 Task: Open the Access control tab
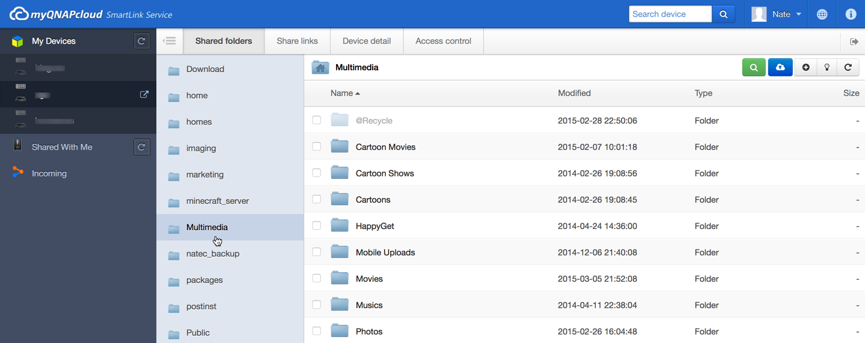point(443,41)
